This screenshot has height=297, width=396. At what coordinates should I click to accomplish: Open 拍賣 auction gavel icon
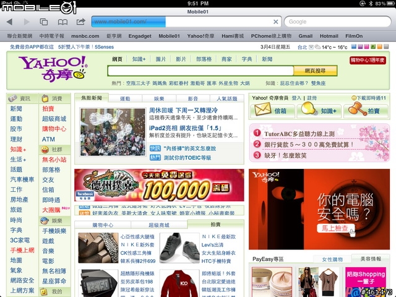[356, 109]
